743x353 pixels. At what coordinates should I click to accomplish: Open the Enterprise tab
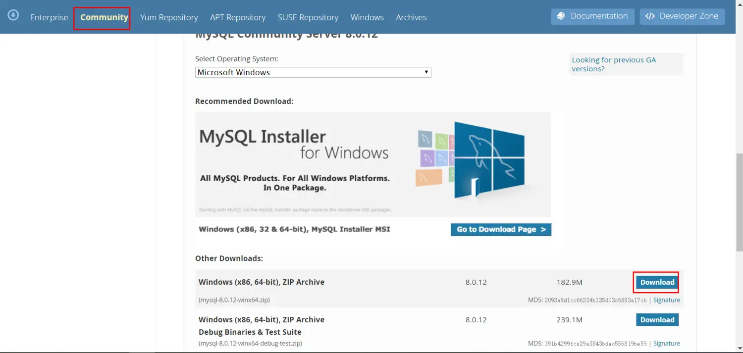click(x=49, y=17)
